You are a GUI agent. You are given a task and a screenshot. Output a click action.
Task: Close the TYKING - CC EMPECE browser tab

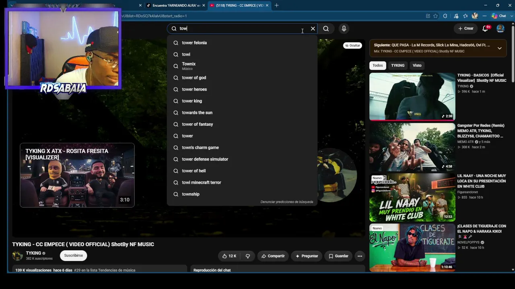267,5
